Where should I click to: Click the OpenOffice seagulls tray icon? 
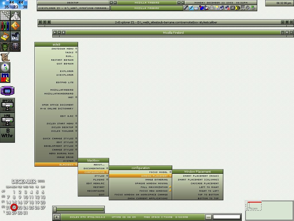point(191,8)
